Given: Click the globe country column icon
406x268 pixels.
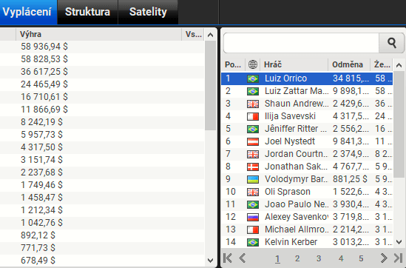Looking at the screenshot, I should tap(253, 64).
